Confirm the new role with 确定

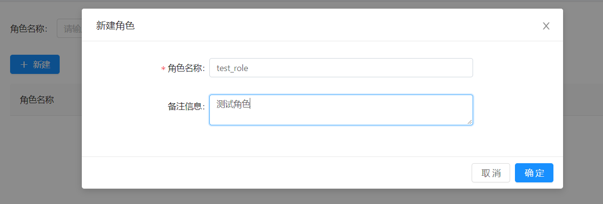534,173
